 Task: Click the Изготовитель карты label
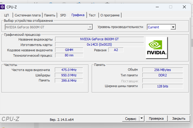tap(36, 45)
